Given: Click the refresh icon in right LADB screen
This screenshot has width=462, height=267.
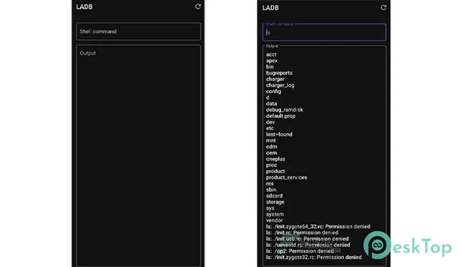Looking at the screenshot, I should point(384,8).
